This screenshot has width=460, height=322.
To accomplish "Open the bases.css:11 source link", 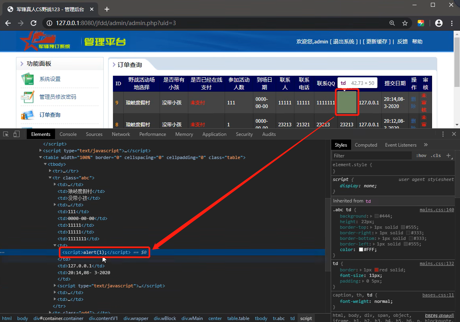I will tap(438, 295).
